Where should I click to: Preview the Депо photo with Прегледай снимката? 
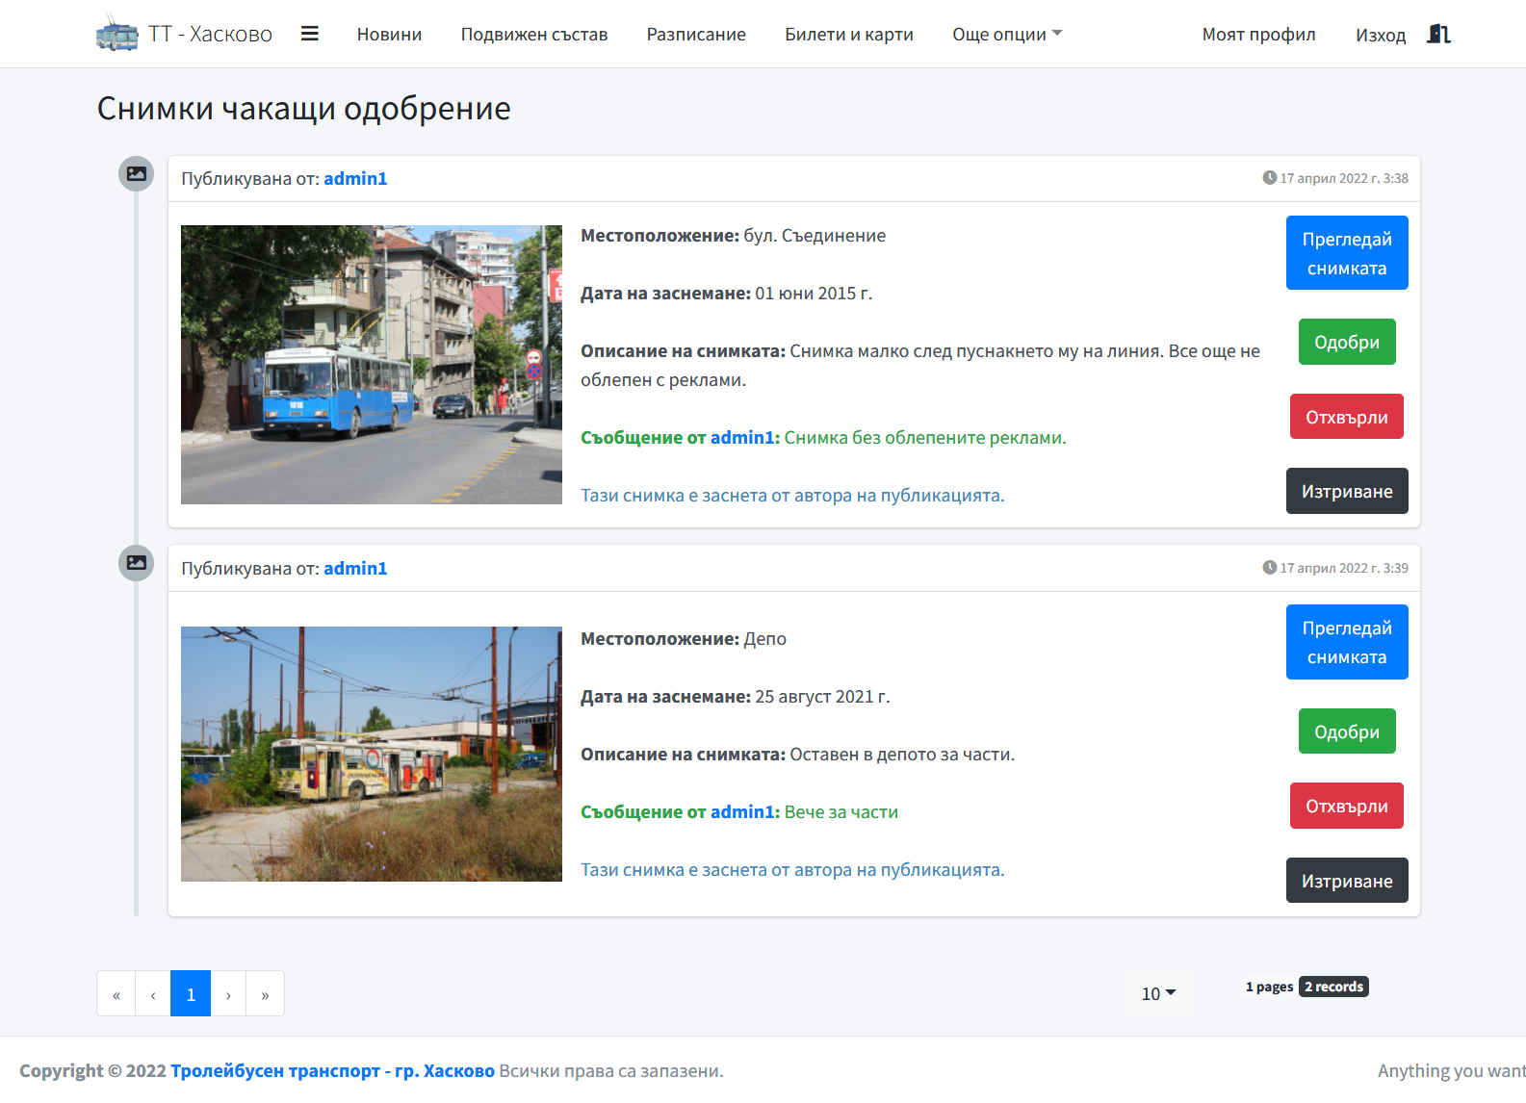pos(1347,642)
